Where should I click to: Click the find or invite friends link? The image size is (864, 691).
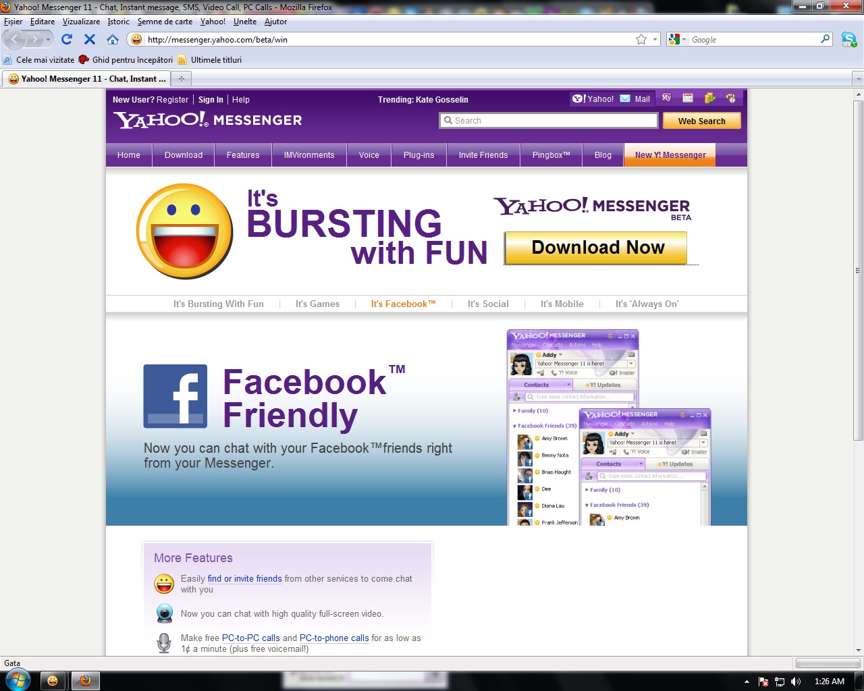(244, 579)
